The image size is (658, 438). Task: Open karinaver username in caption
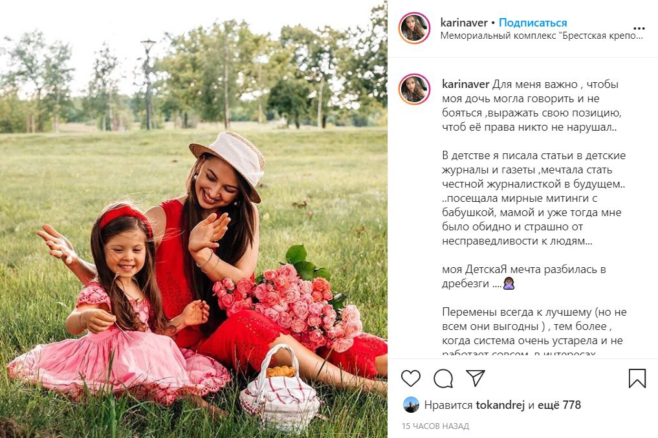(465, 84)
